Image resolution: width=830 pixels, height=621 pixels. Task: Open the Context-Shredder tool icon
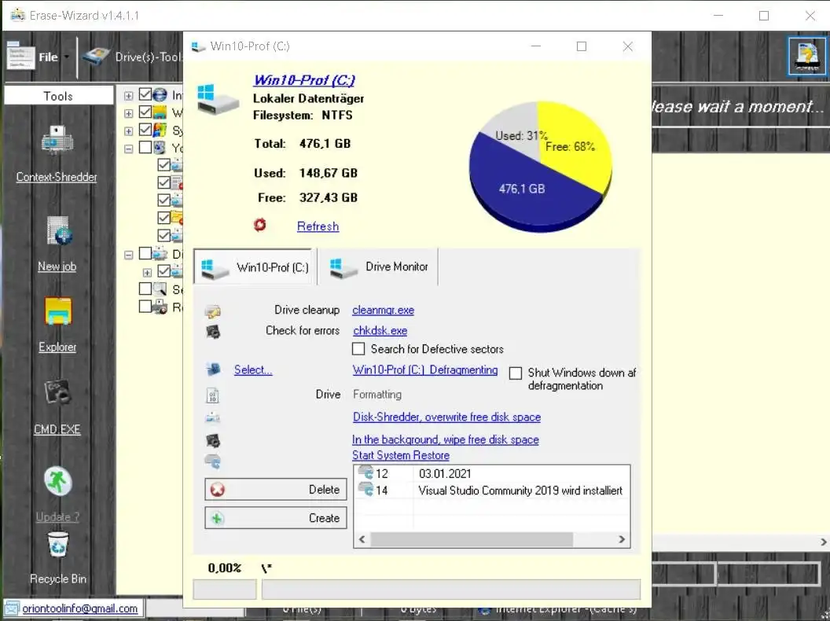point(57,140)
